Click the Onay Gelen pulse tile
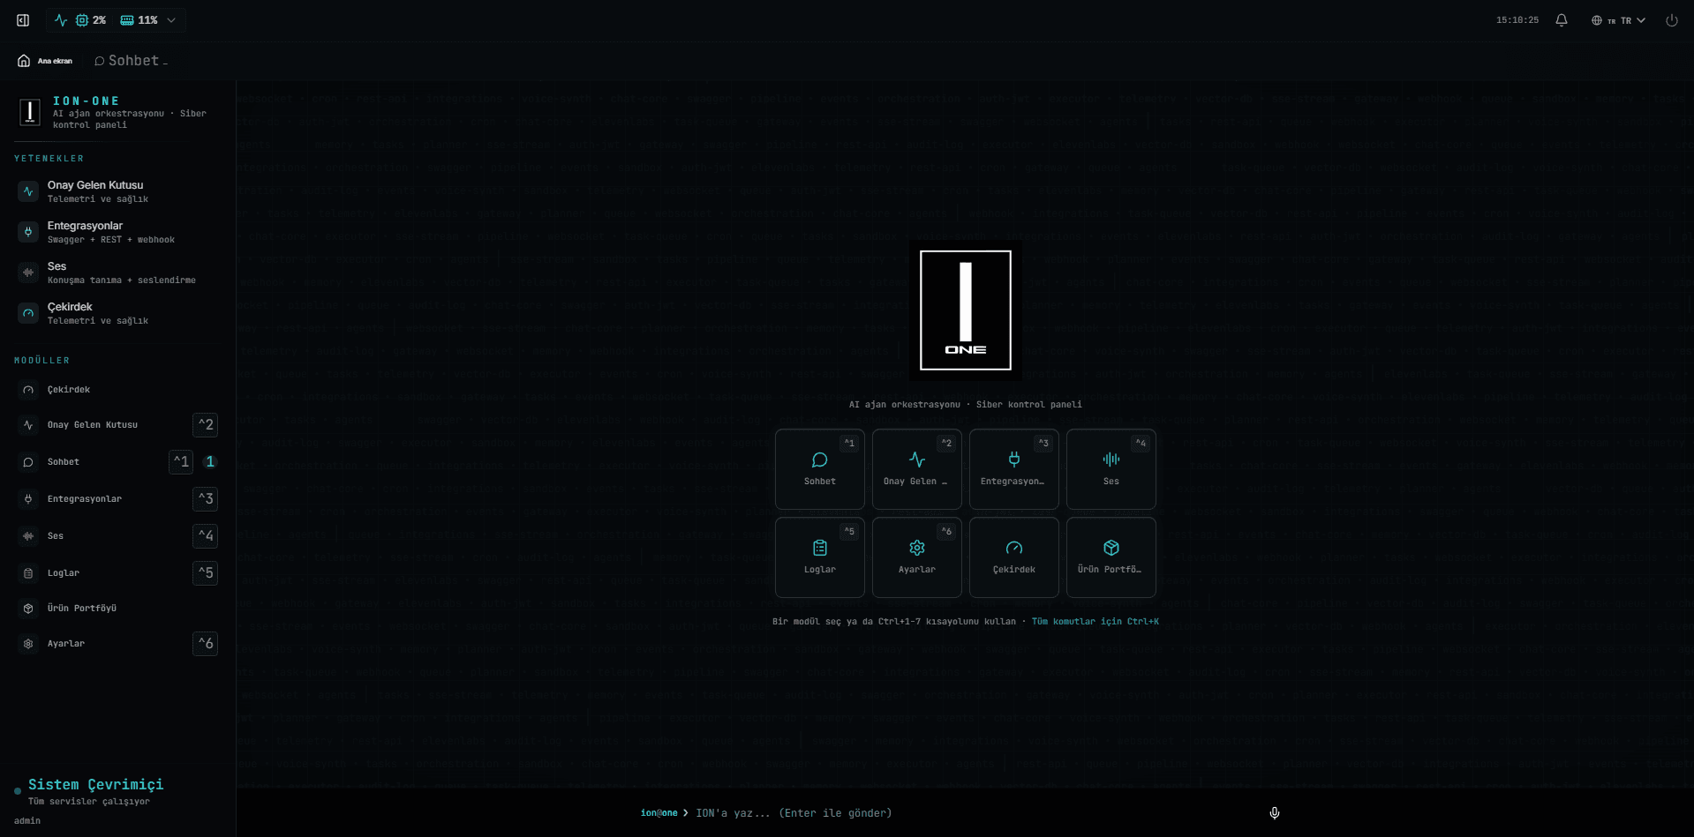1694x837 pixels. (917, 468)
